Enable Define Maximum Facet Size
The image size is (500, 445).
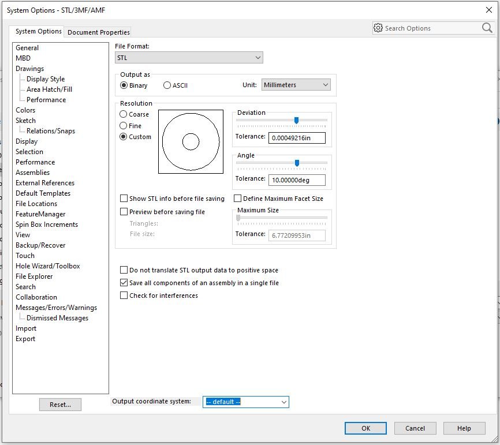237,199
